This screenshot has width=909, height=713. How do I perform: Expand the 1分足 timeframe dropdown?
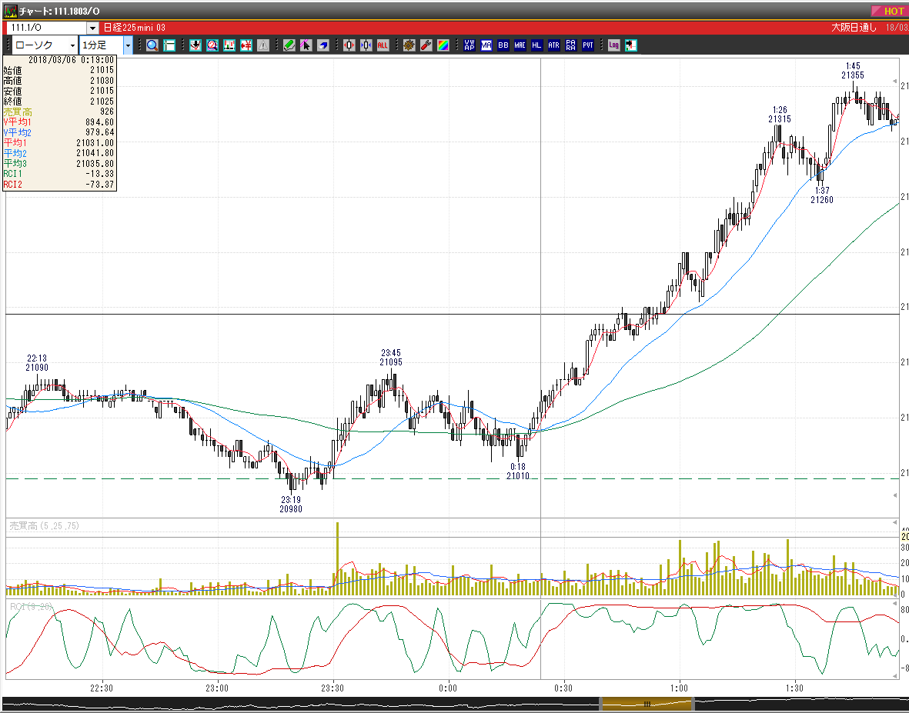[128, 45]
